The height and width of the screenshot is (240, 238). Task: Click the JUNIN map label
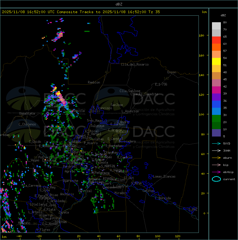point(105,173)
